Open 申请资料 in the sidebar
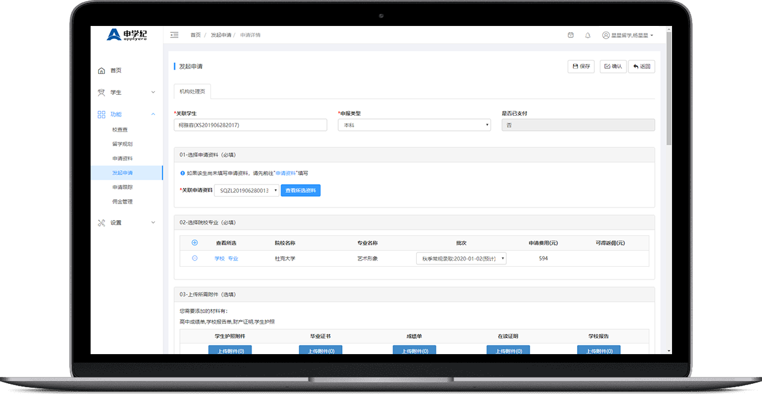This screenshot has width=762, height=394. [x=122, y=158]
